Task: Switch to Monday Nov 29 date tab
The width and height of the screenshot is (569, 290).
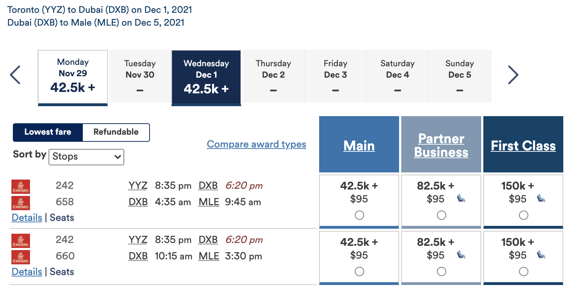Action: (73, 77)
